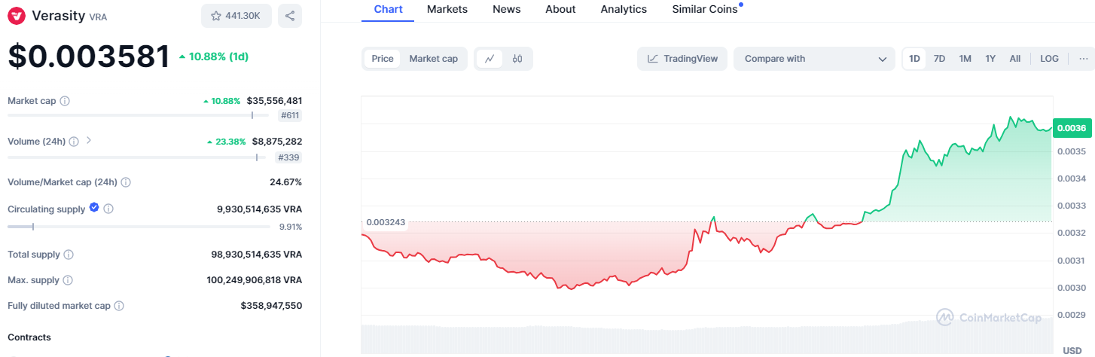Click the Contracts section heading

click(x=29, y=337)
